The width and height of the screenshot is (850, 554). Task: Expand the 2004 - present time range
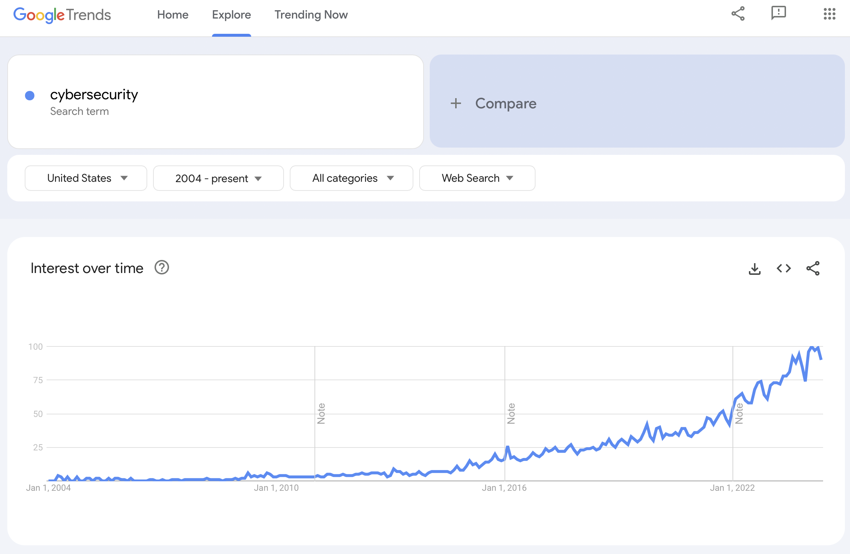218,178
